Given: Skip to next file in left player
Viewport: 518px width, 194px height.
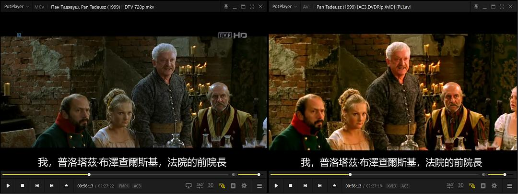Looking at the screenshot, I should tap(52, 185).
